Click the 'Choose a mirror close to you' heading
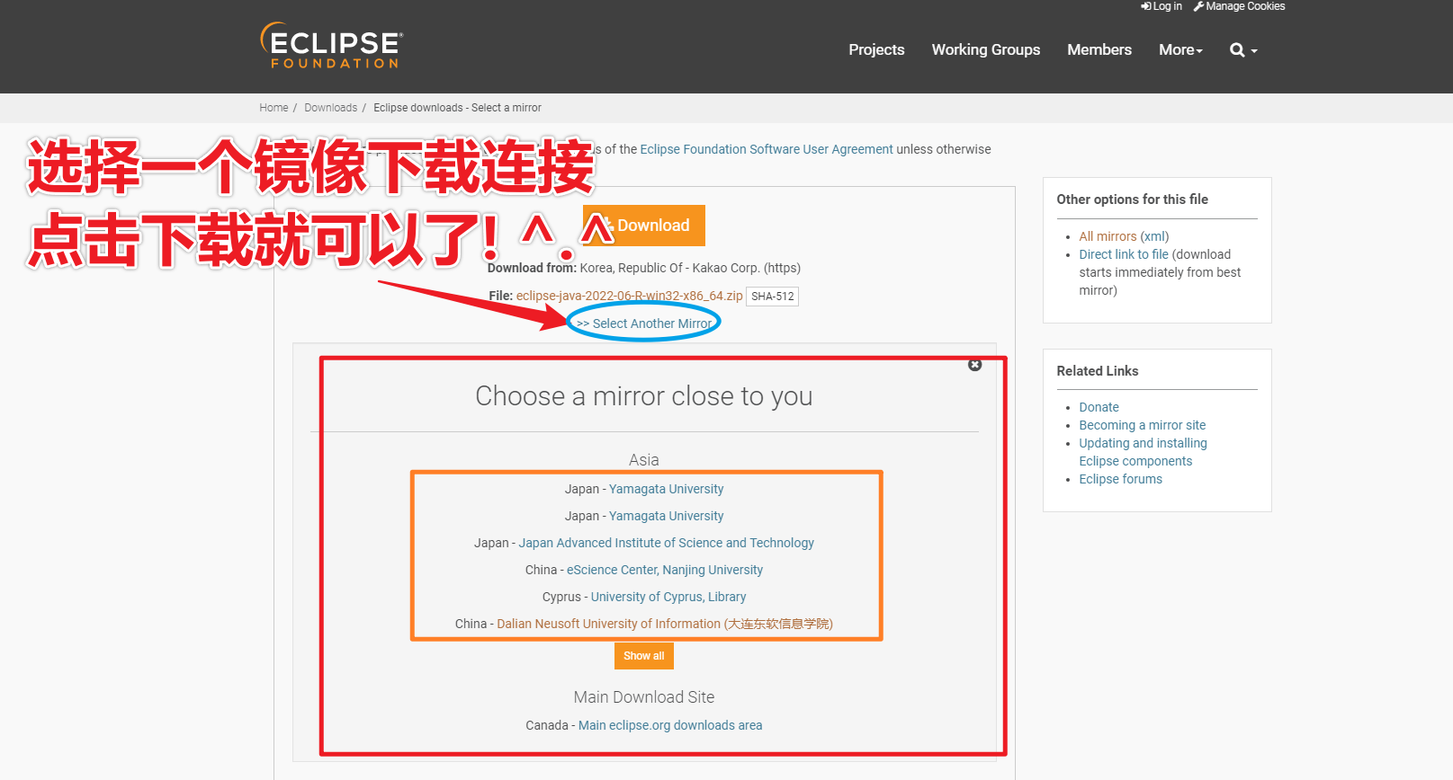The image size is (1453, 780). 644,396
